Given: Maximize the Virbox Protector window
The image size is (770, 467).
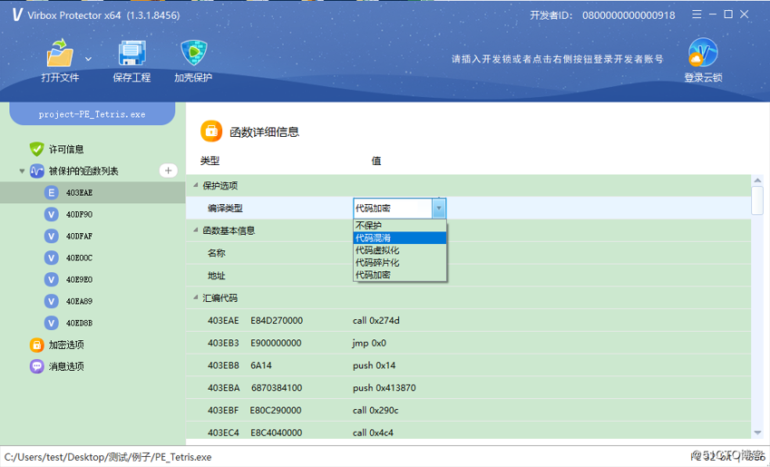Looking at the screenshot, I should (728, 15).
